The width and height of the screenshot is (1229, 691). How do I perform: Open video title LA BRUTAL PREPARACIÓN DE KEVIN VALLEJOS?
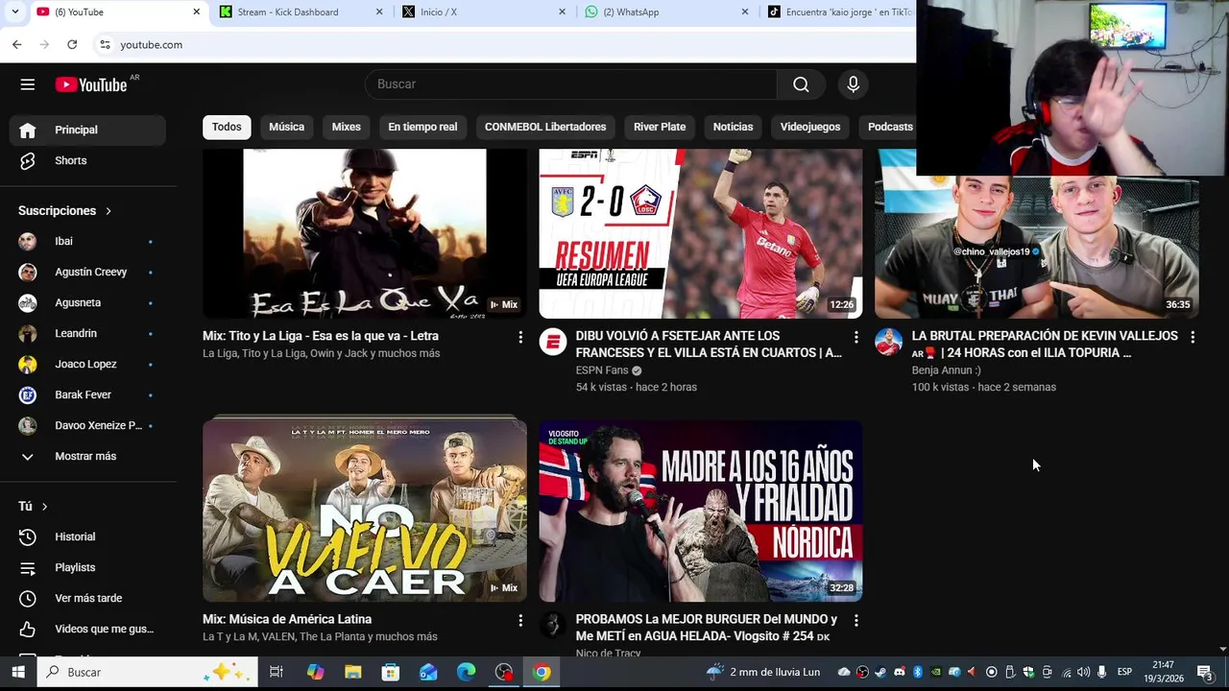pyautogui.click(x=1045, y=345)
